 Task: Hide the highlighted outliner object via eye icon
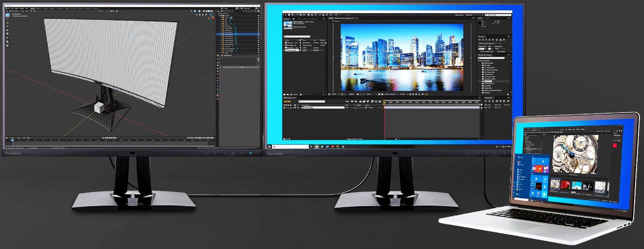click(258, 34)
